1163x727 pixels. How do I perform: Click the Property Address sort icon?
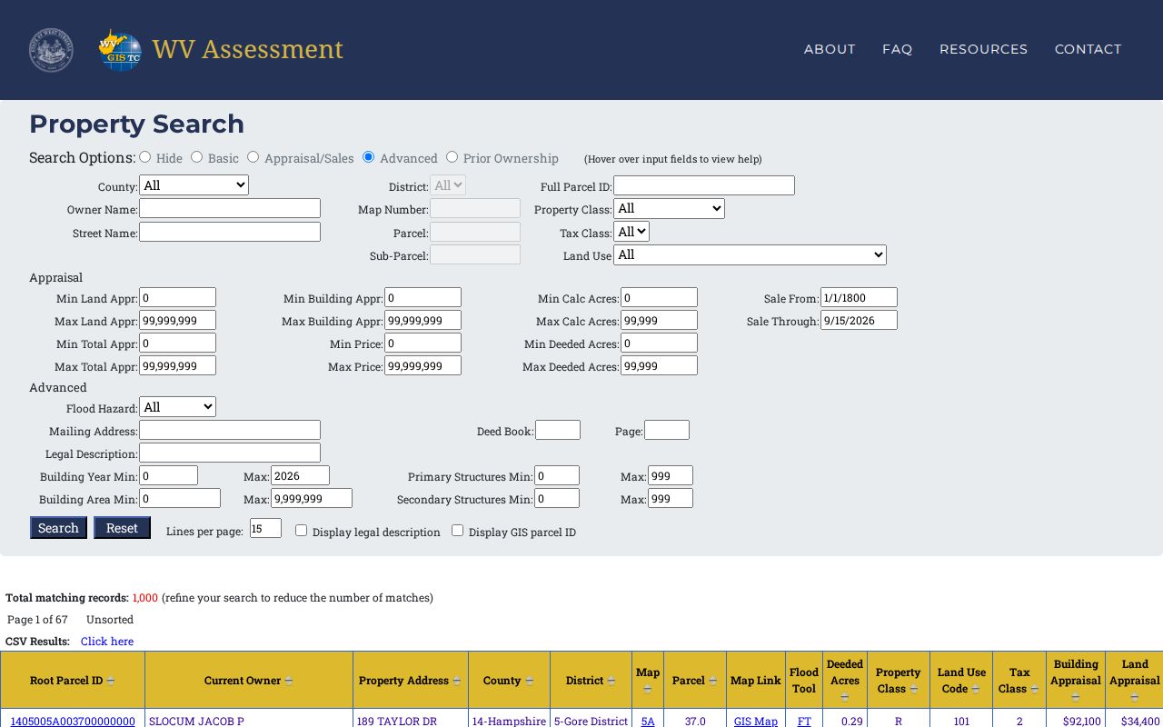pos(456,681)
